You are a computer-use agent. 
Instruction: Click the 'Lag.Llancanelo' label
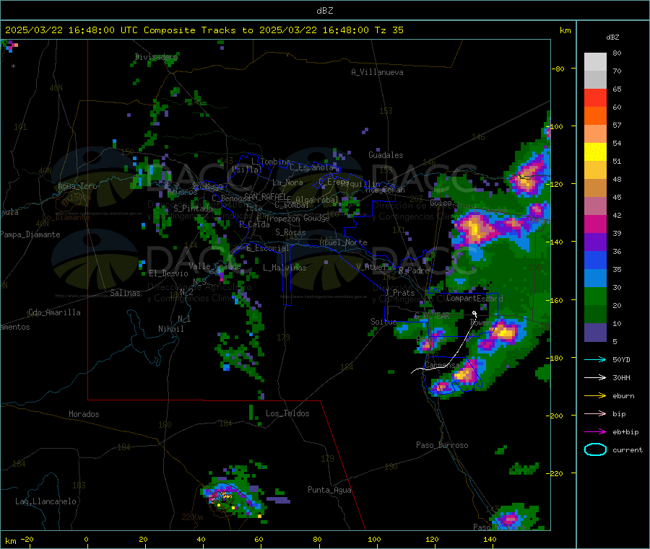point(45,501)
